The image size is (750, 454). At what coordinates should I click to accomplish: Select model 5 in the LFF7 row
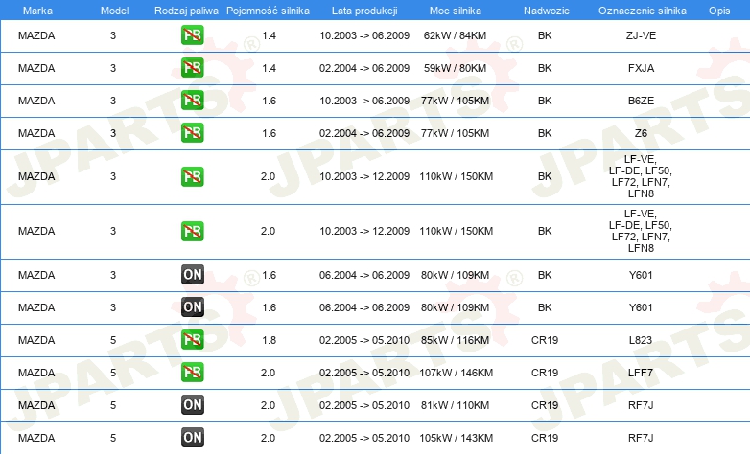113,373
